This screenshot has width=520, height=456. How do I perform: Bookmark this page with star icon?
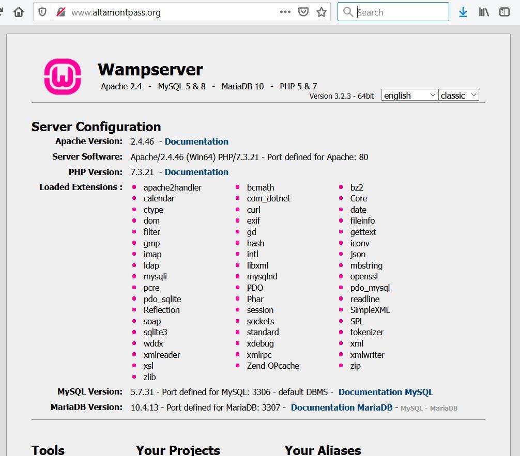322,12
